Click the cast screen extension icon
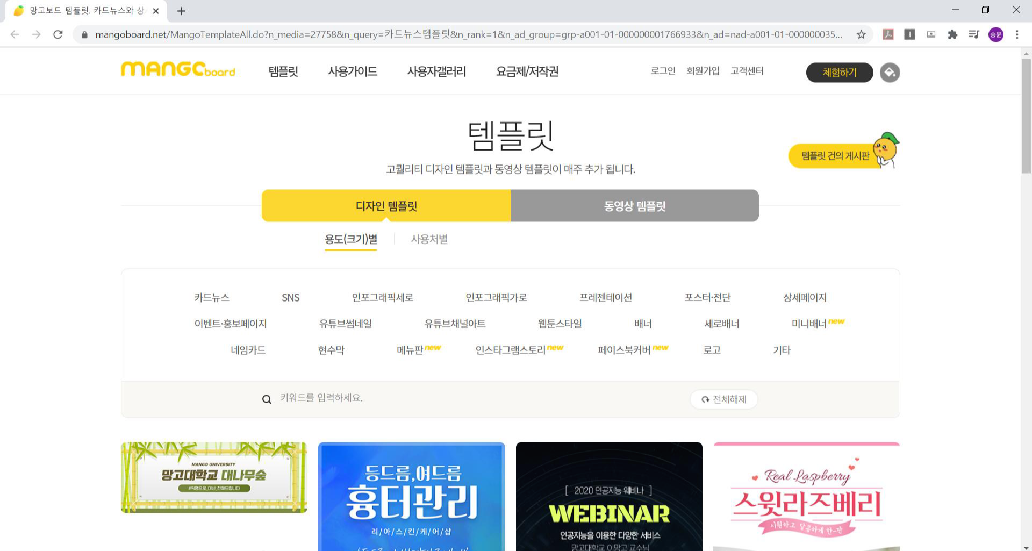This screenshot has width=1032, height=551. [x=931, y=34]
